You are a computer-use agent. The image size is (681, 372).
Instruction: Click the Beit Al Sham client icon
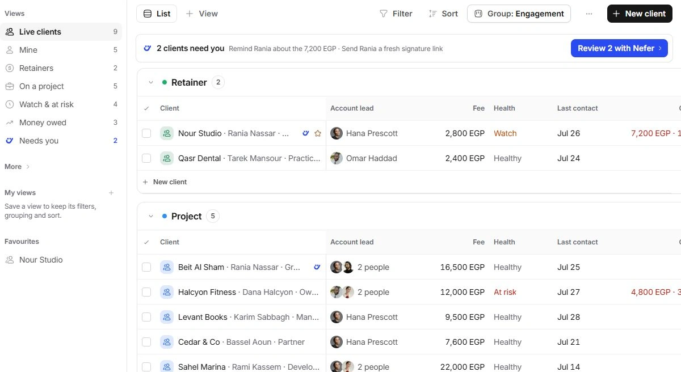coord(167,267)
